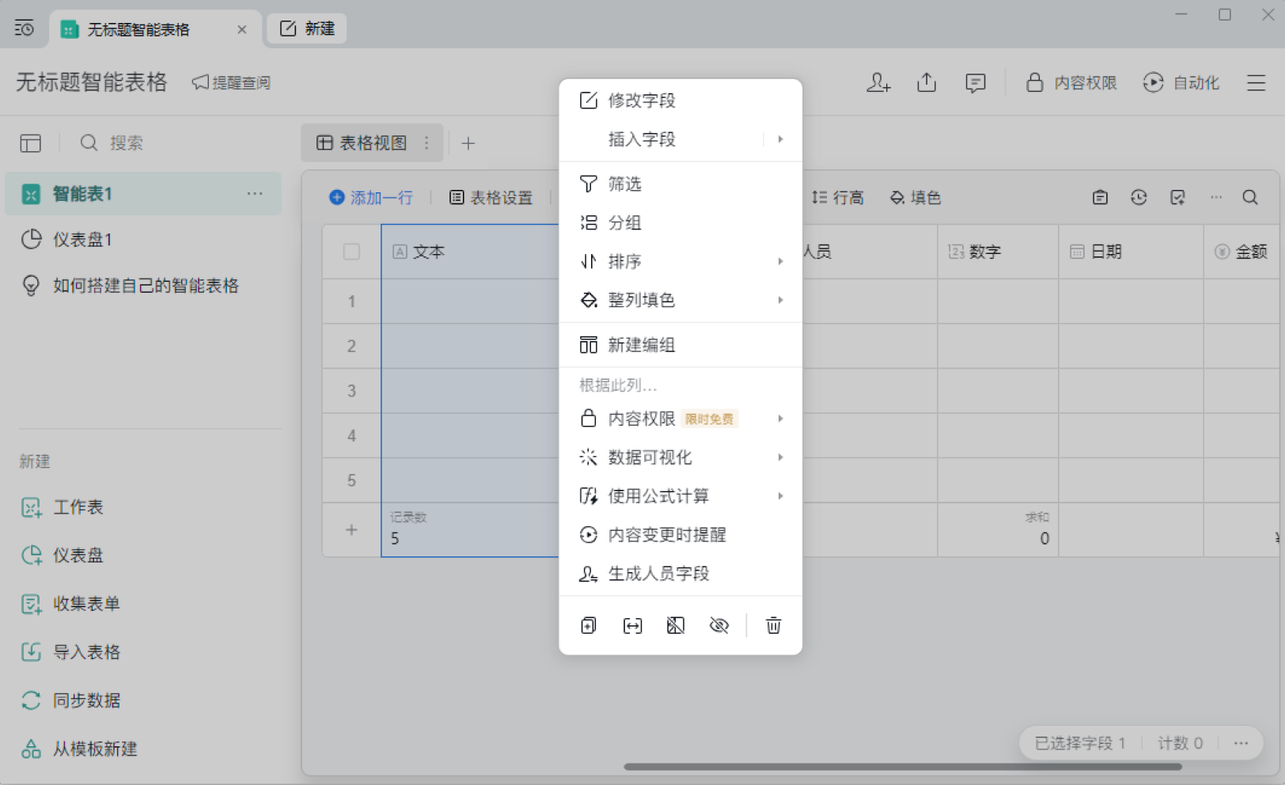Open 仪表盘1 in the sidebar
The width and height of the screenshot is (1285, 785).
click(143, 239)
